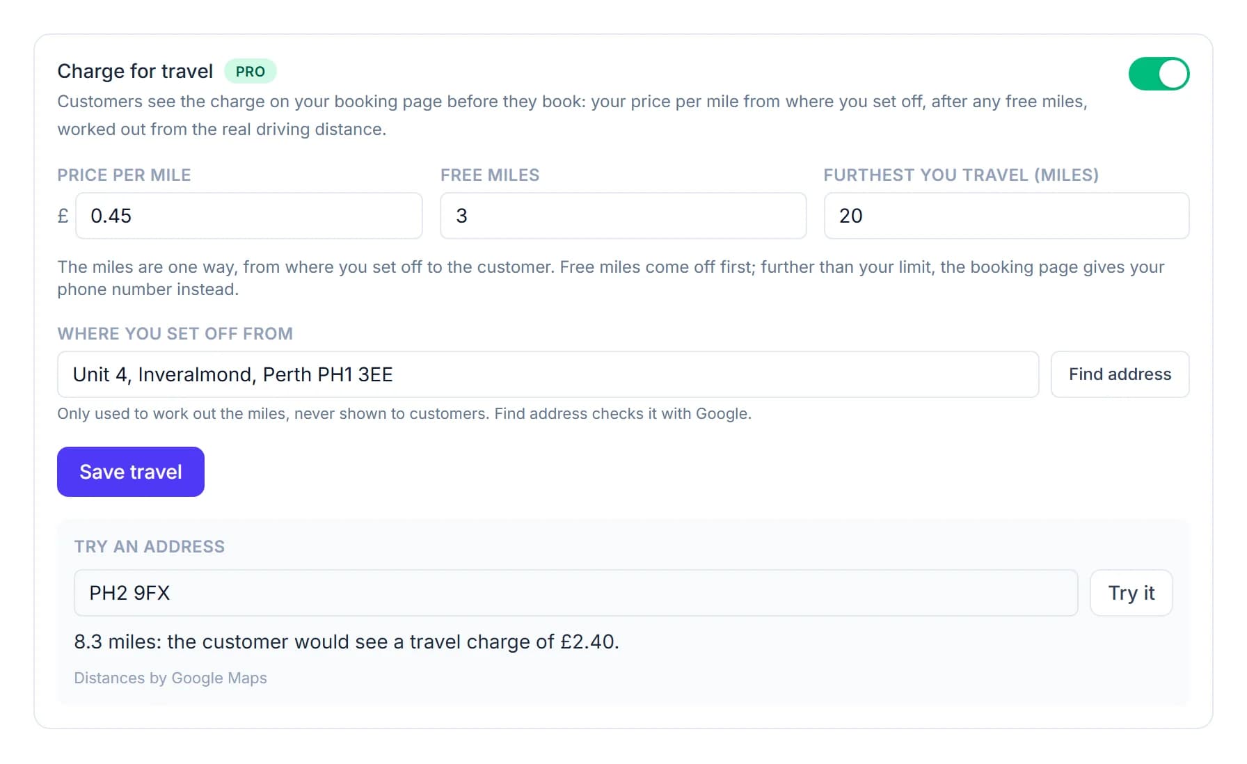The width and height of the screenshot is (1247, 764).
Task: Click the Charge for travel heading
Action: click(x=135, y=71)
